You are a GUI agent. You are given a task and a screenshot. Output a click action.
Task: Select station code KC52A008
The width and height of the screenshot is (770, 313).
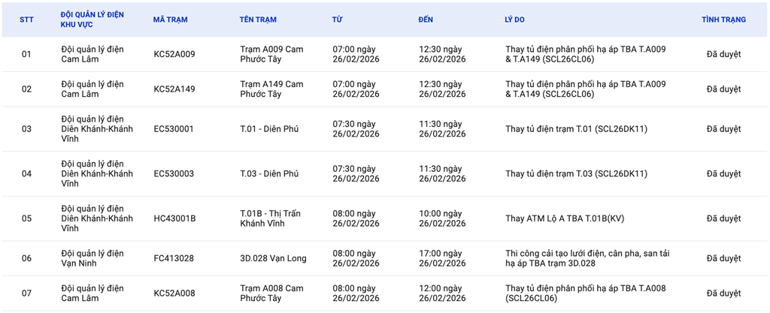(x=174, y=293)
